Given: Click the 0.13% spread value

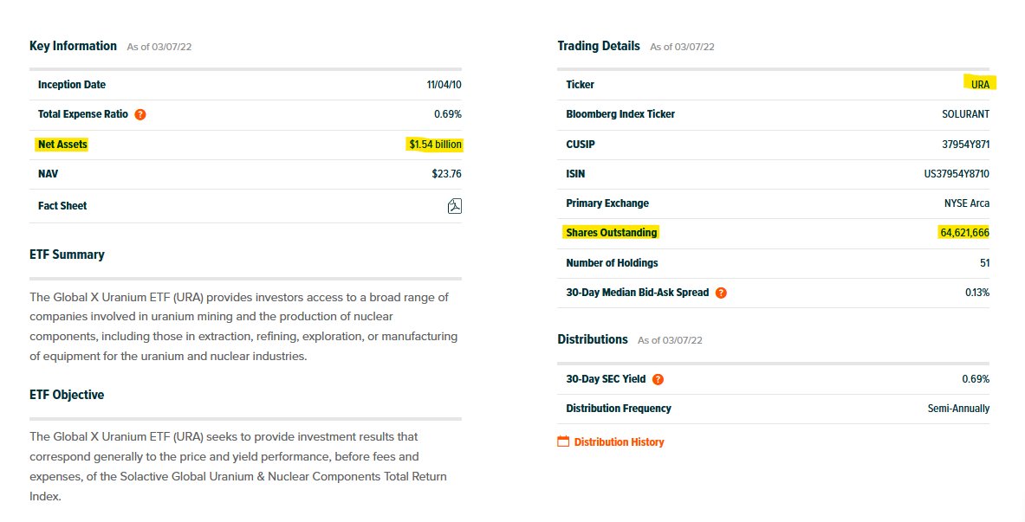Looking at the screenshot, I should pyautogui.click(x=977, y=292).
